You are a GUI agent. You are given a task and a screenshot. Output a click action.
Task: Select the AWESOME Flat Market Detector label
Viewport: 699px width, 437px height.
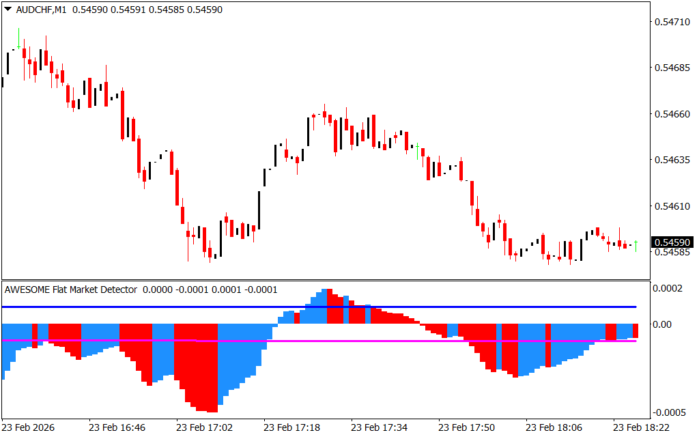[x=71, y=290]
